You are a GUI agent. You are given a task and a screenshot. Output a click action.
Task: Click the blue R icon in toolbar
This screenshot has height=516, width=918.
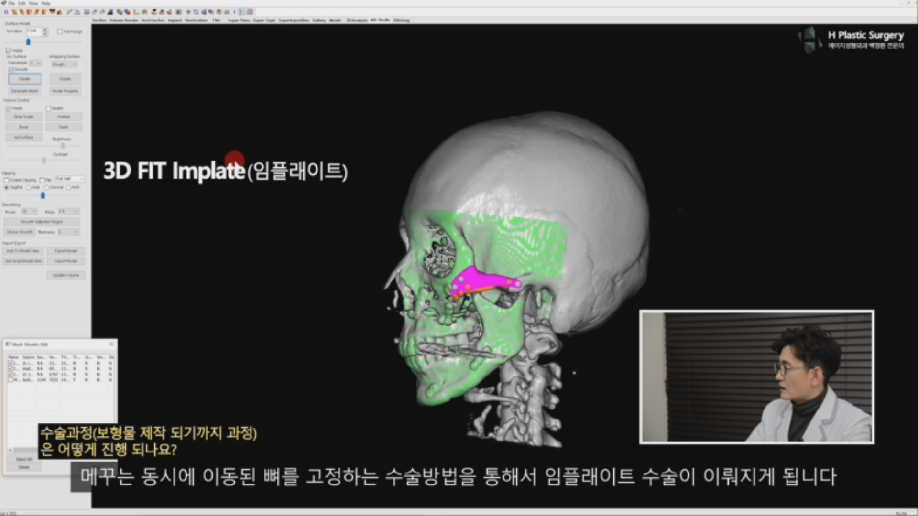6,12
